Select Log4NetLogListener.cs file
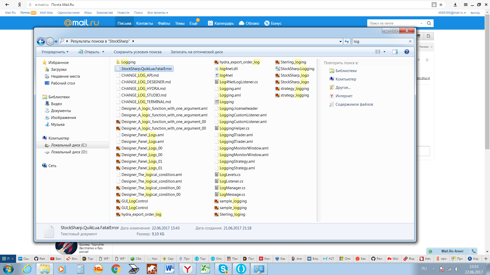The height and width of the screenshot is (275, 490). 239,82
